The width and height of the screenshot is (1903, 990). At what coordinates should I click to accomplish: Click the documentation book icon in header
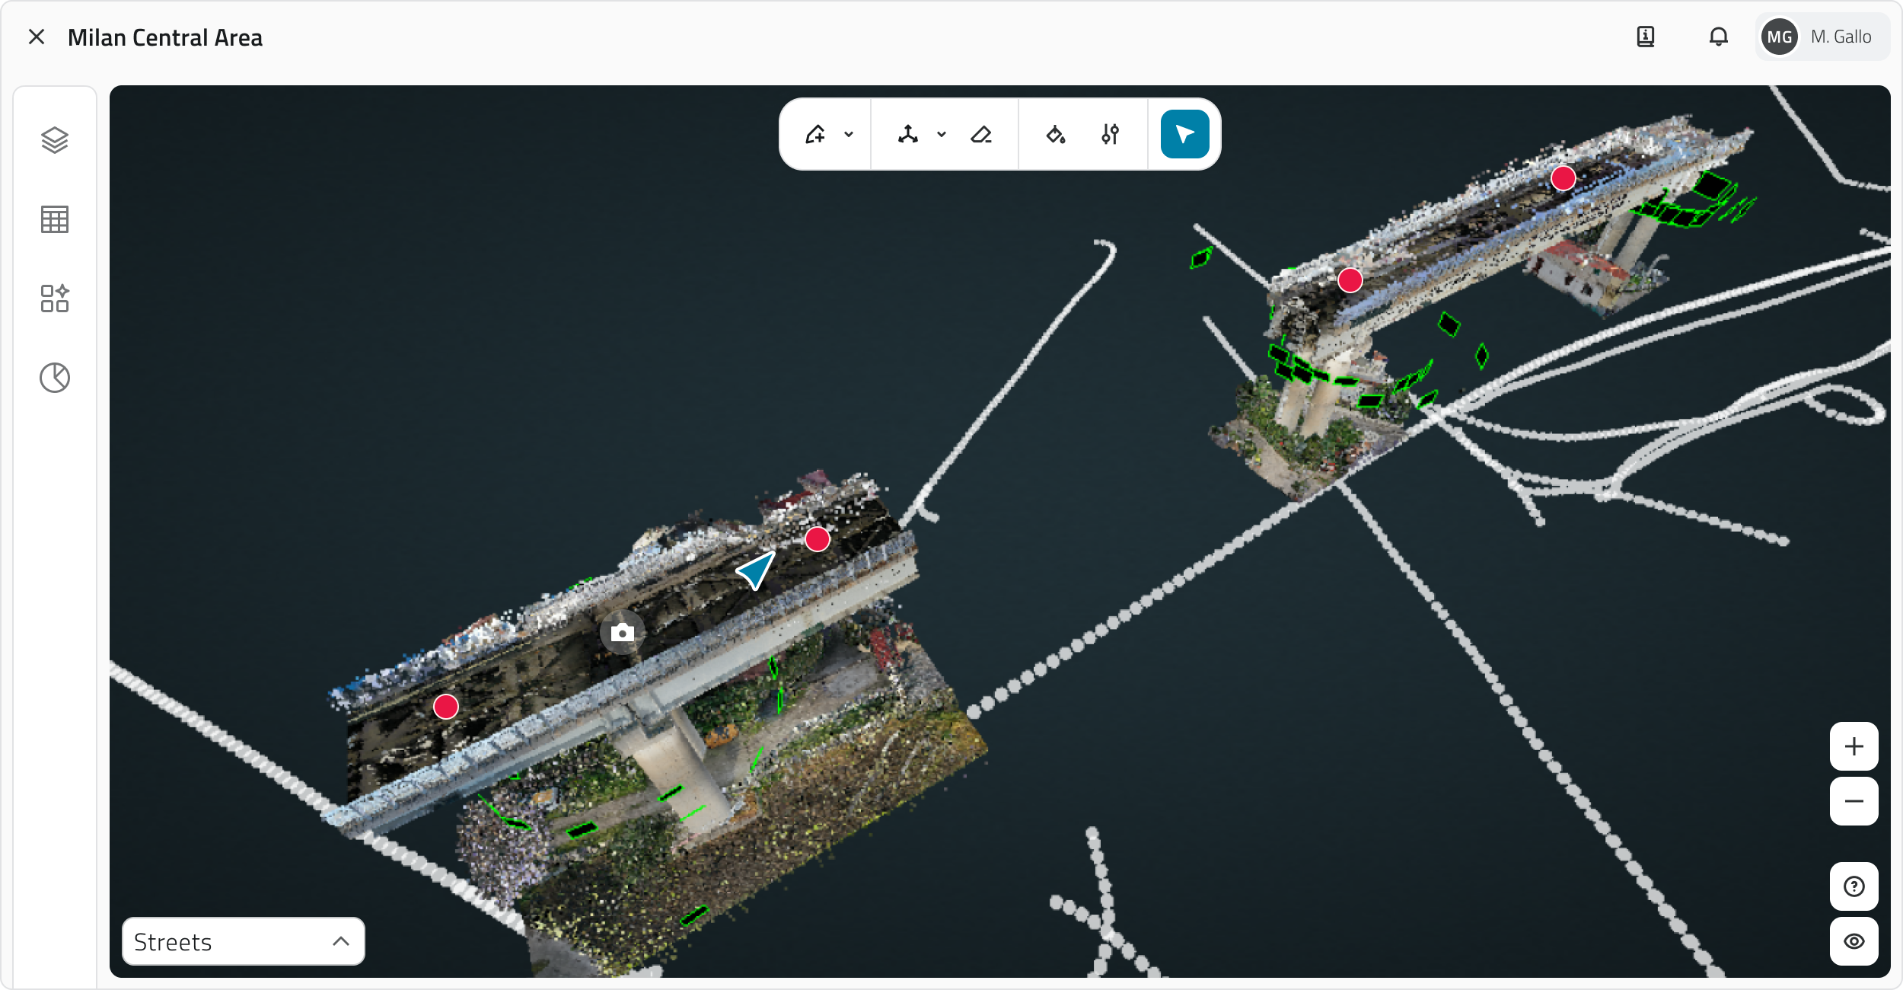(x=1646, y=37)
